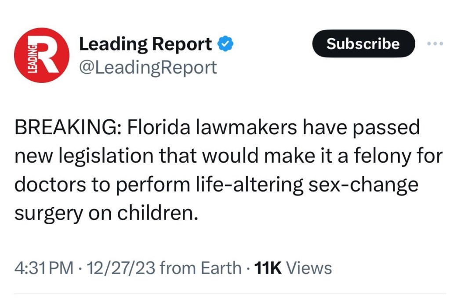Open the @LeadingReport handle link
The image size is (450, 300).
(147, 68)
